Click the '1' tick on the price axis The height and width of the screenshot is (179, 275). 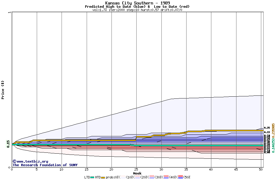(10, 12)
